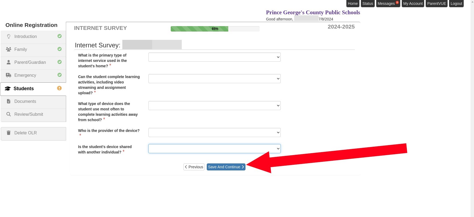Click the Review/Submit magnifier icon
The image size is (474, 217).
click(x=9, y=114)
